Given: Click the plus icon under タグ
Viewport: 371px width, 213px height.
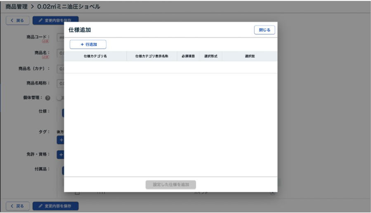Looking at the screenshot, I should [x=60, y=140].
